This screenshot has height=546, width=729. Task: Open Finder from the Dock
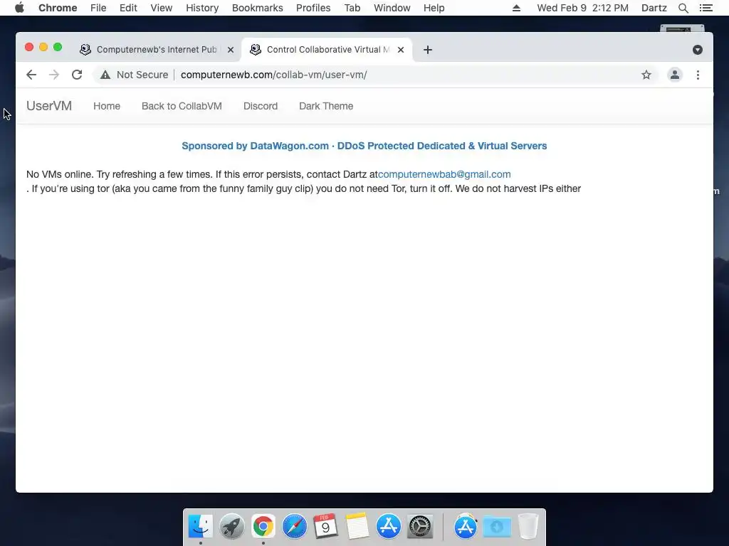(x=200, y=526)
